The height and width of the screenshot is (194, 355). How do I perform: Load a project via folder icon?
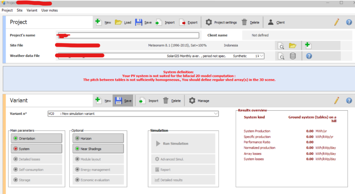tap(119, 22)
